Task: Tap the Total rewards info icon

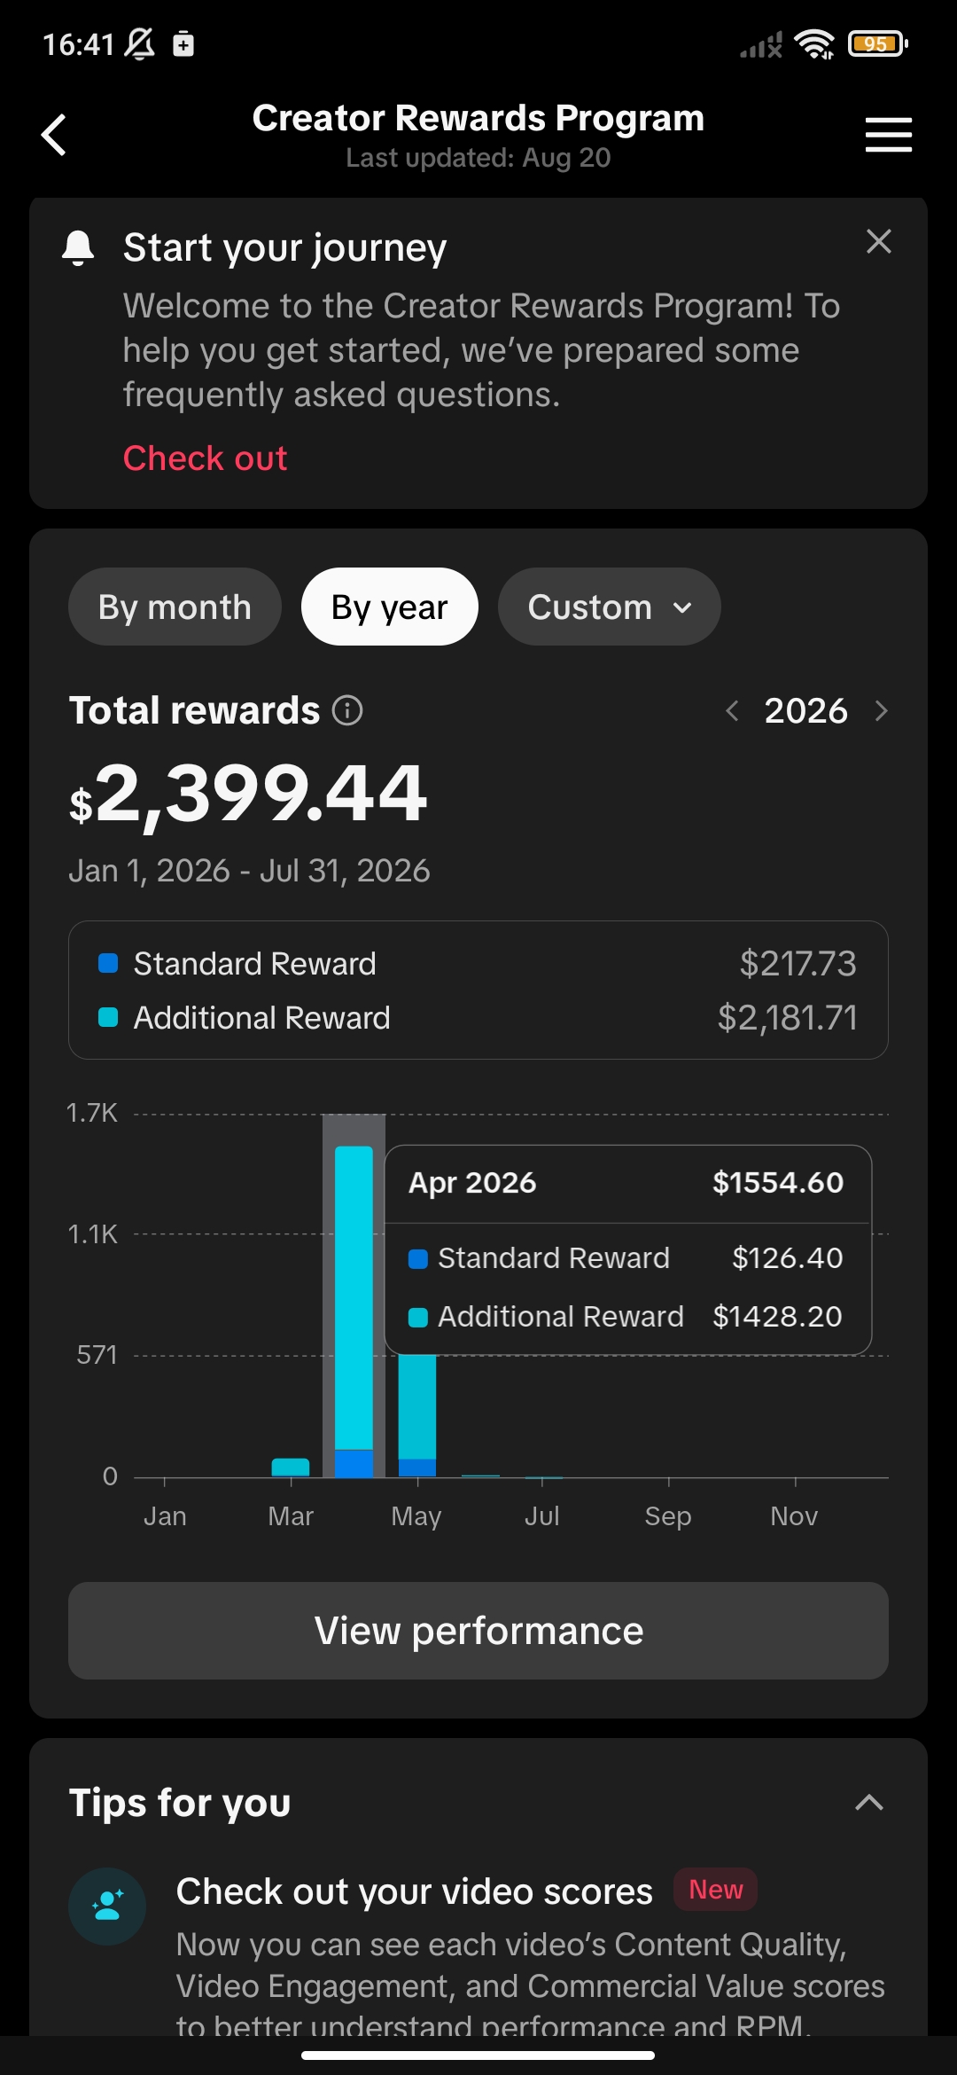Action: click(347, 710)
